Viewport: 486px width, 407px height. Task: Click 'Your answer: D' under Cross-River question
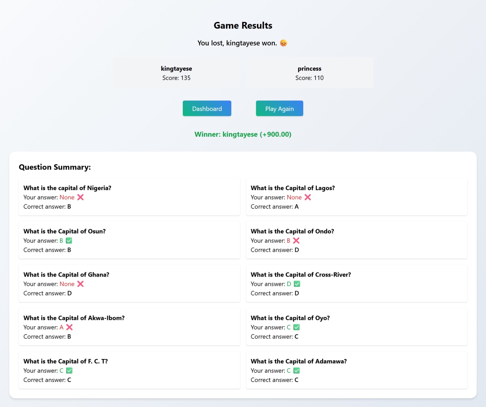[x=271, y=284]
